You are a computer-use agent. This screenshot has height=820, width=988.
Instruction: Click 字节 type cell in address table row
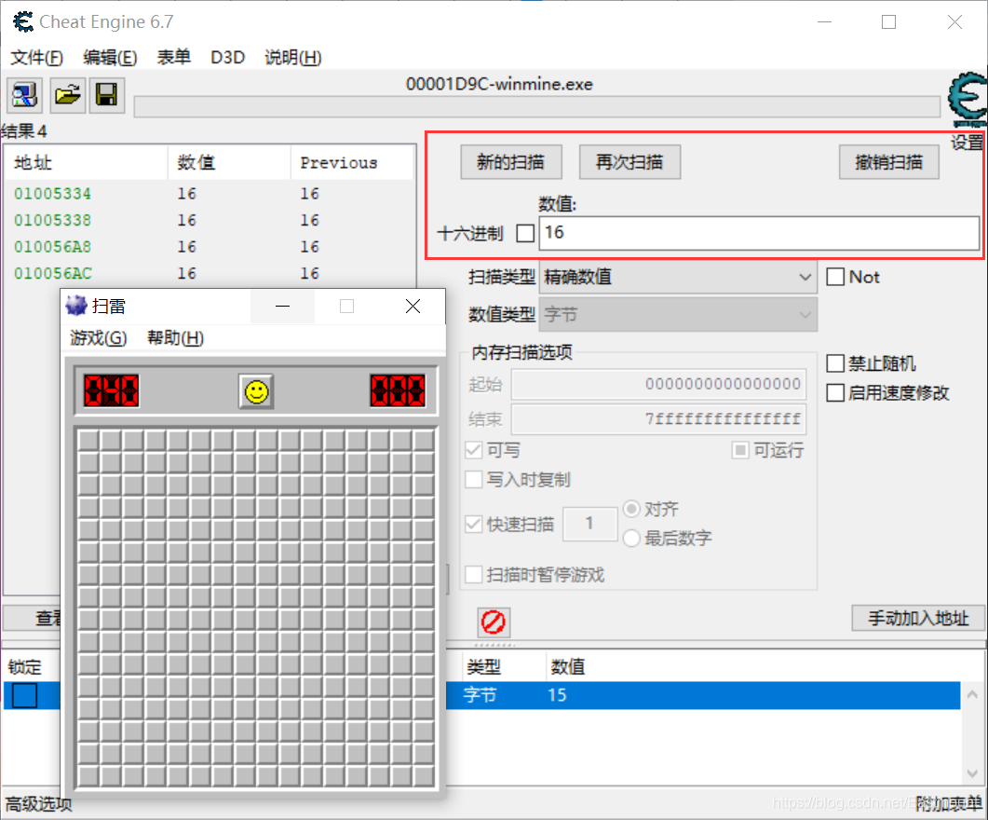pos(480,695)
